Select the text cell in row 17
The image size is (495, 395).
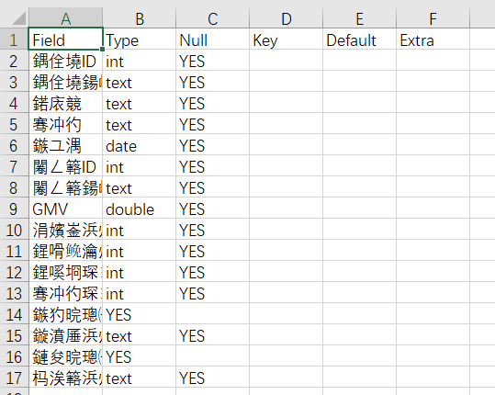pyautogui.click(x=140, y=378)
